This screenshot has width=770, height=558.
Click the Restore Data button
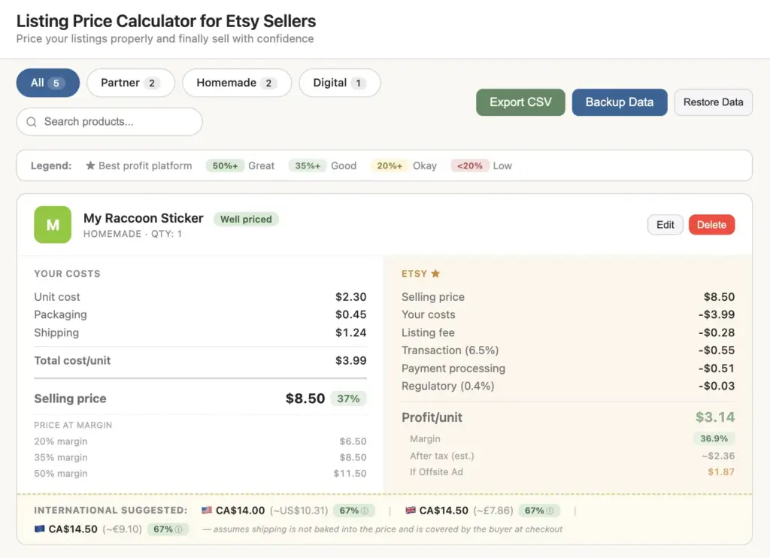coord(713,102)
